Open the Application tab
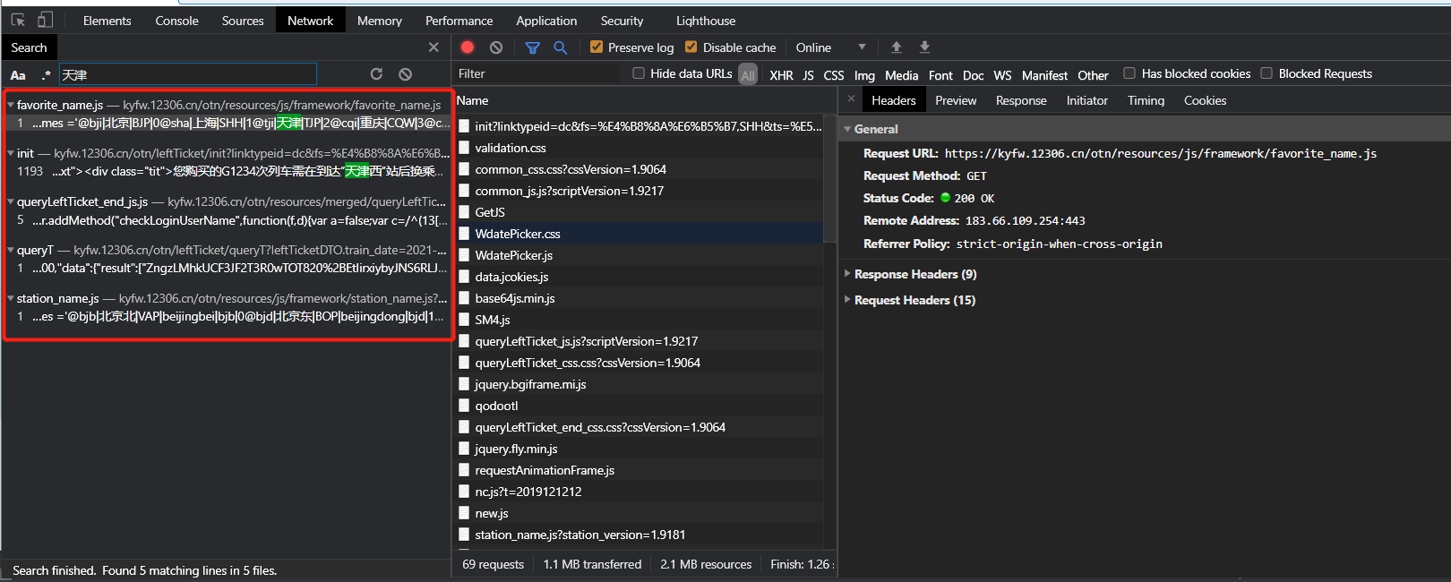The image size is (1451, 582). (546, 21)
